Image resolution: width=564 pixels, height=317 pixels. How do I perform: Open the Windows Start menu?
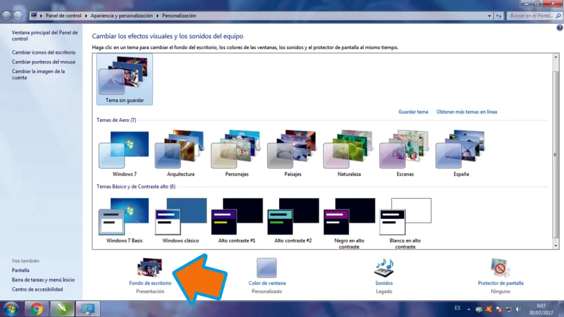11,309
